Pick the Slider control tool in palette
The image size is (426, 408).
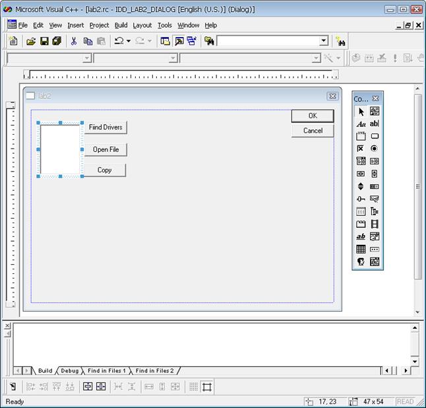point(361,199)
